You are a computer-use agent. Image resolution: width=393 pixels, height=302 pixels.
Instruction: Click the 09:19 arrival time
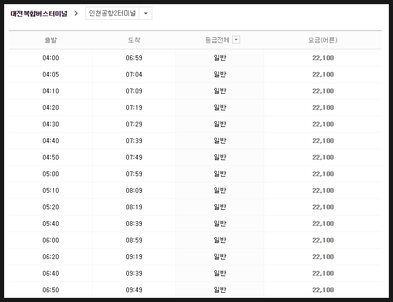tap(134, 256)
